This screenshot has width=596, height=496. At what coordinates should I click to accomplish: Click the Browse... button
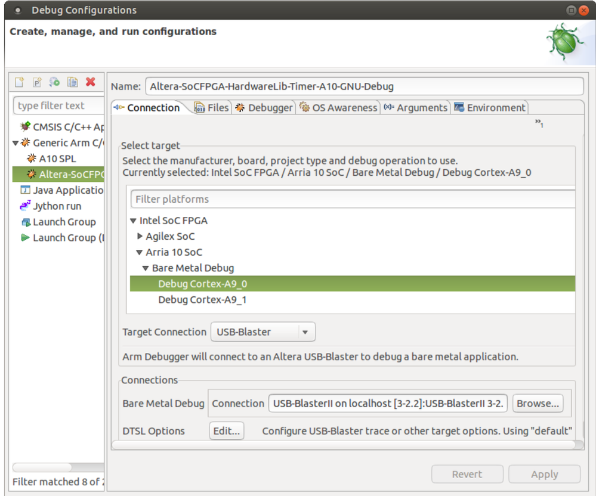pyautogui.click(x=538, y=404)
